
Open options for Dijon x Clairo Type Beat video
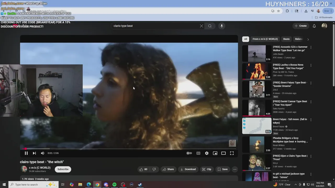click(x=311, y=156)
